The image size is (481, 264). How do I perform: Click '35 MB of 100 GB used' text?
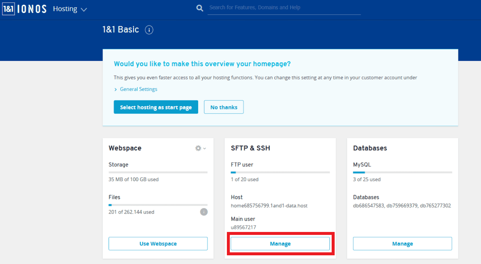133,179
